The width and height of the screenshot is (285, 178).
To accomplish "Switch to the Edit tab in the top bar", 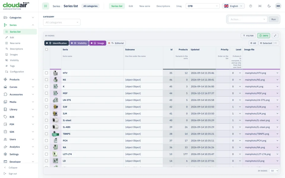I will pyautogui.click(x=131, y=6).
